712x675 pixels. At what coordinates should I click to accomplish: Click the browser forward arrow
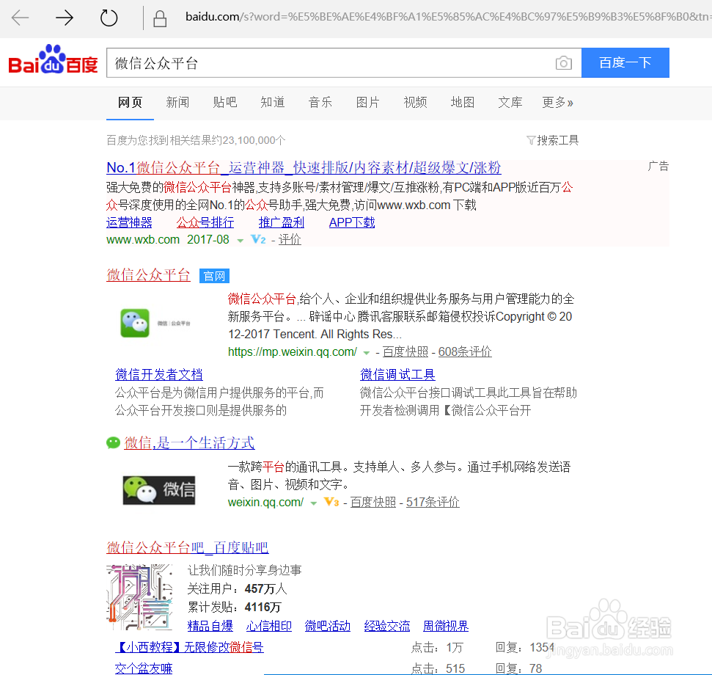tap(64, 18)
